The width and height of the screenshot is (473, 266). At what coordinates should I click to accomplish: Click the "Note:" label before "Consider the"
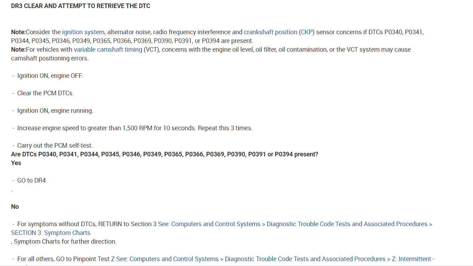coord(19,32)
